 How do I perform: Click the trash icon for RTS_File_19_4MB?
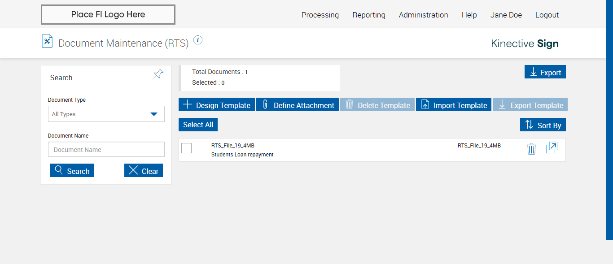pyautogui.click(x=531, y=149)
